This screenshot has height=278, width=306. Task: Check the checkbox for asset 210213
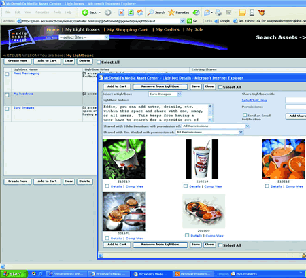pyautogui.click(x=107, y=186)
